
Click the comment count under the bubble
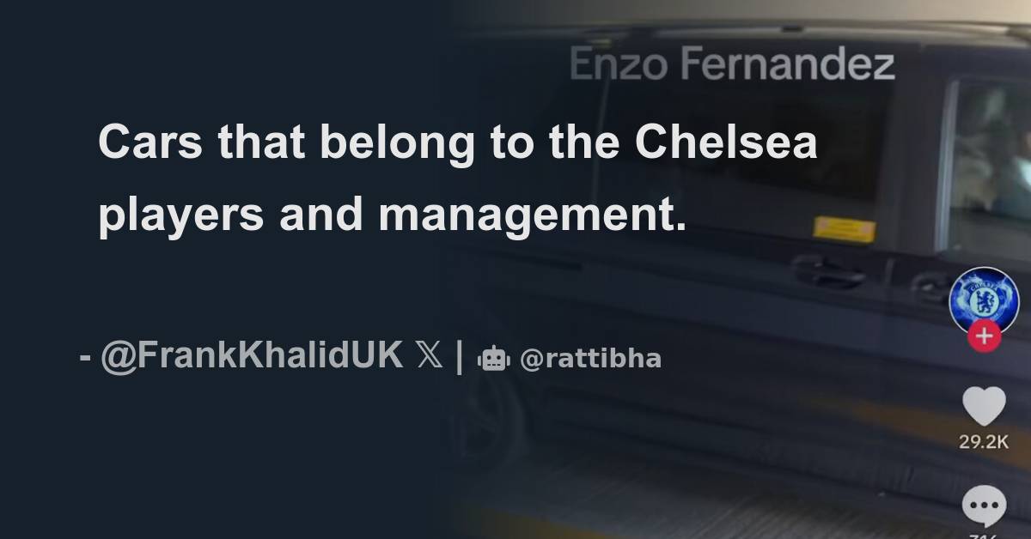tap(984, 534)
